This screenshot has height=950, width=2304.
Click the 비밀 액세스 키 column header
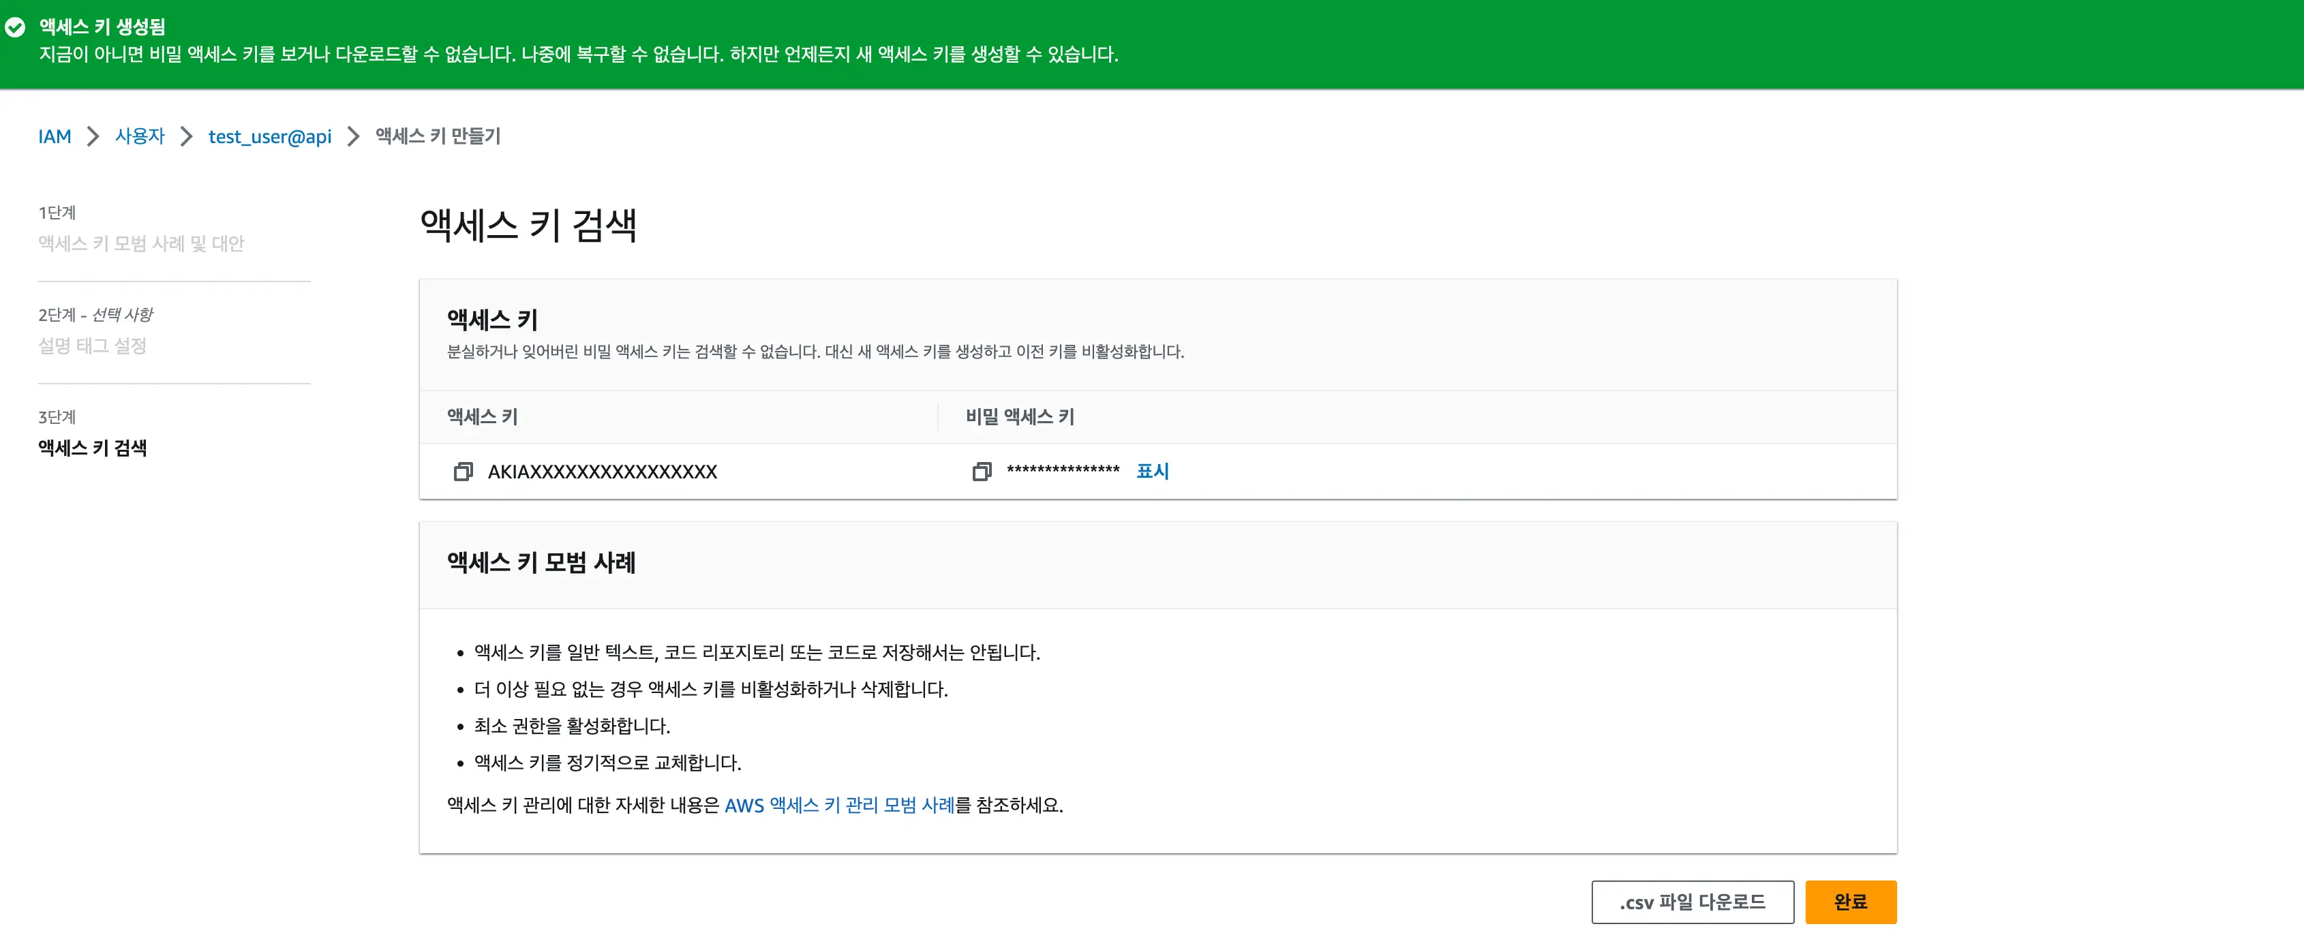tap(1020, 416)
